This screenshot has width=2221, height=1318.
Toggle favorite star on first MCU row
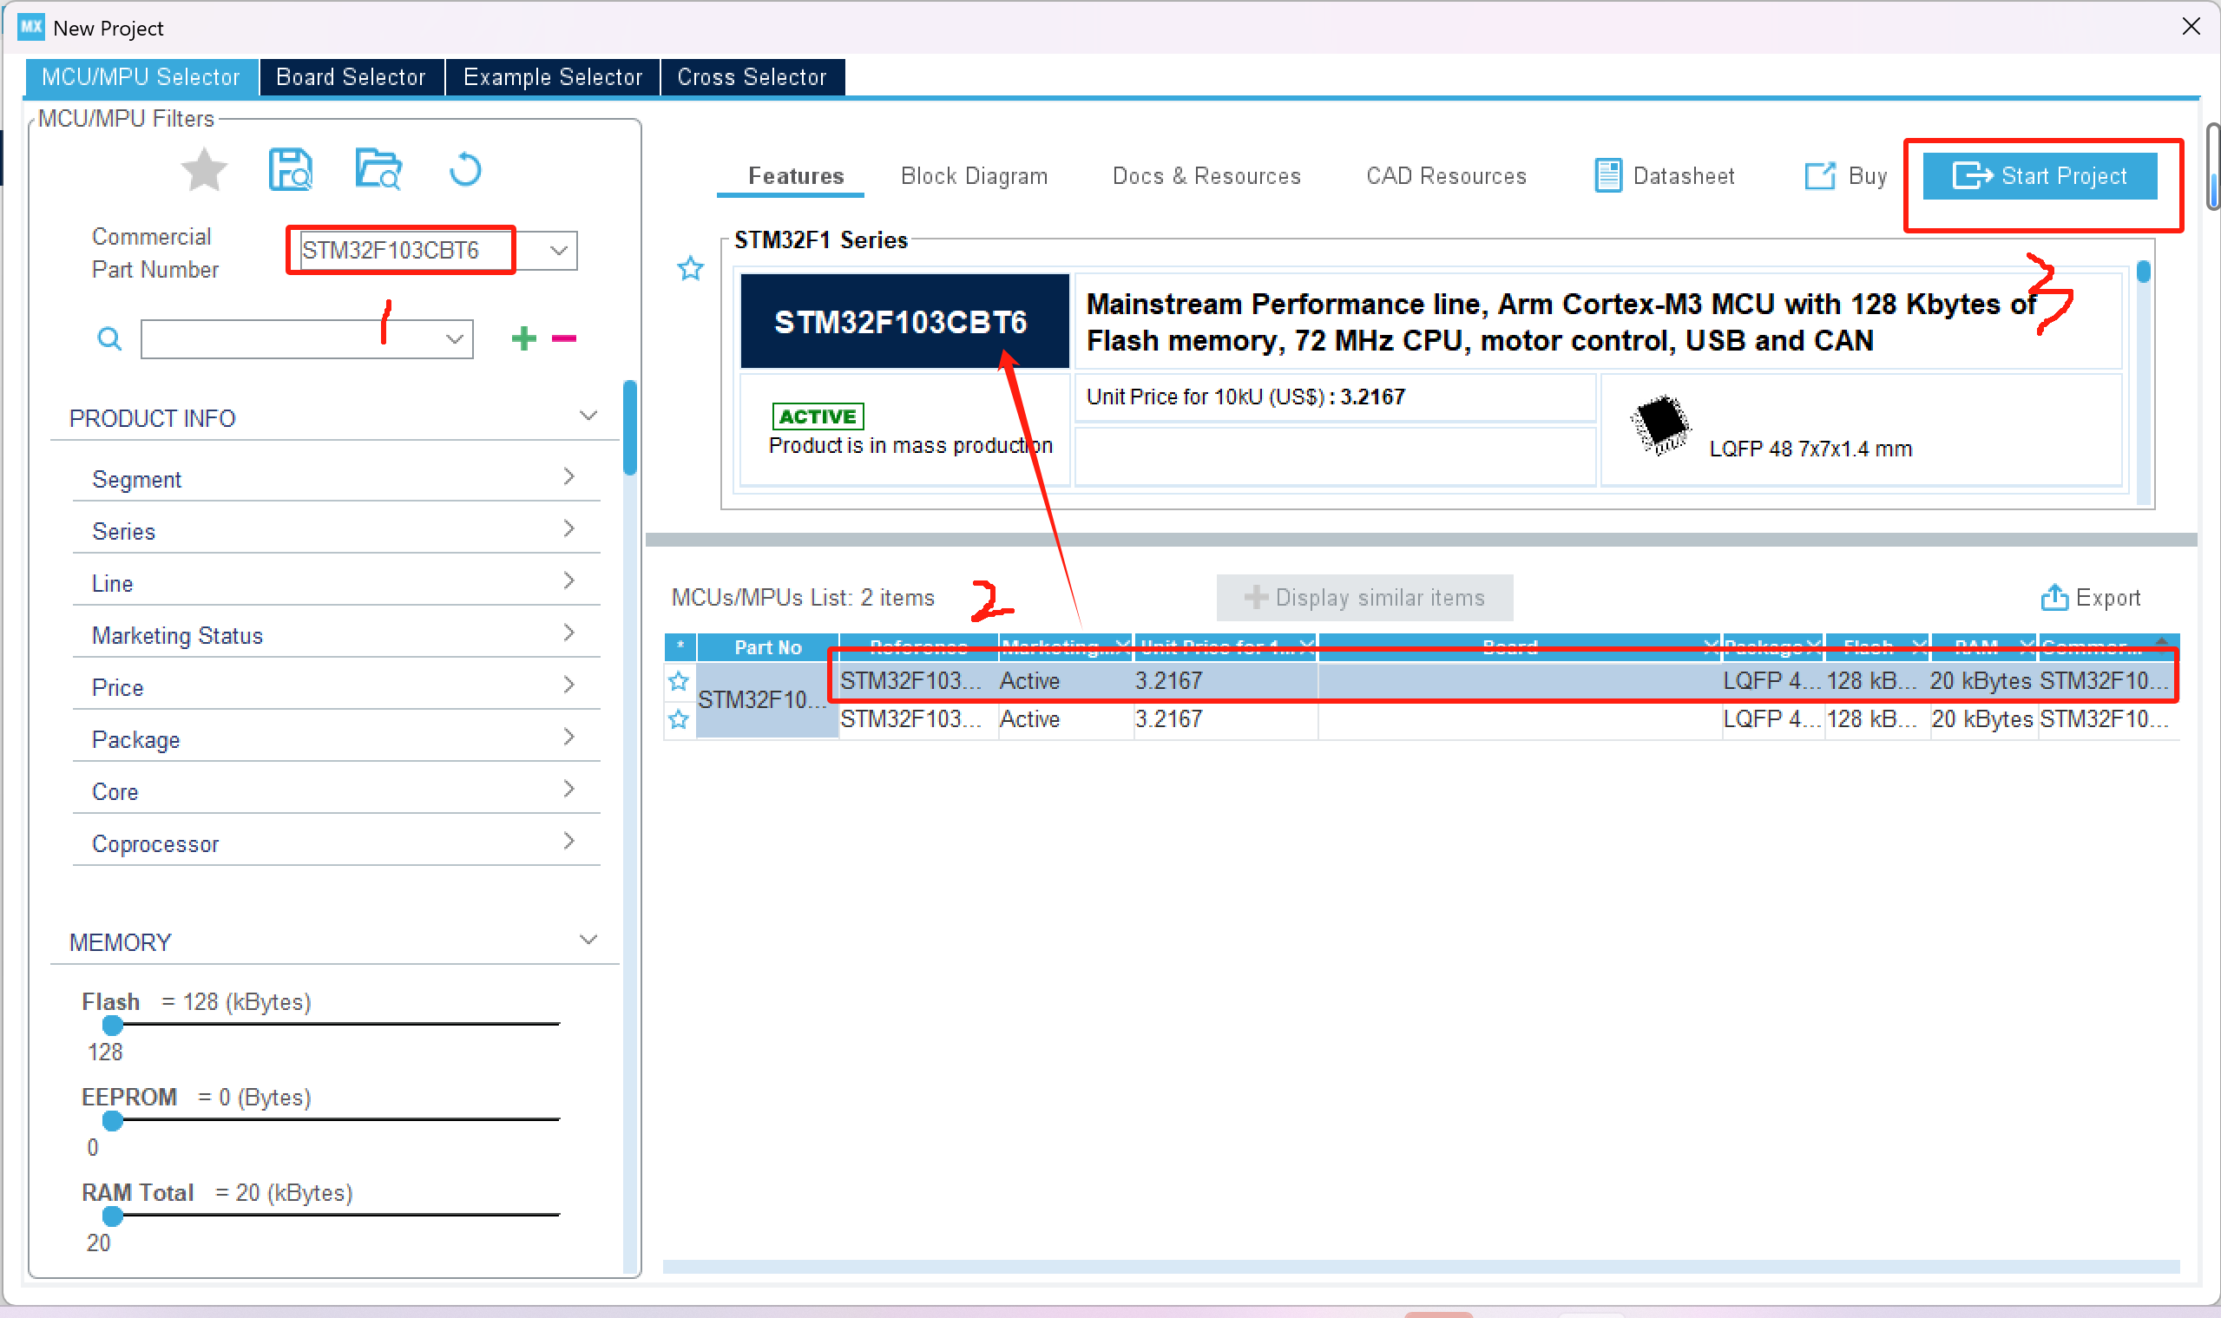point(679,681)
